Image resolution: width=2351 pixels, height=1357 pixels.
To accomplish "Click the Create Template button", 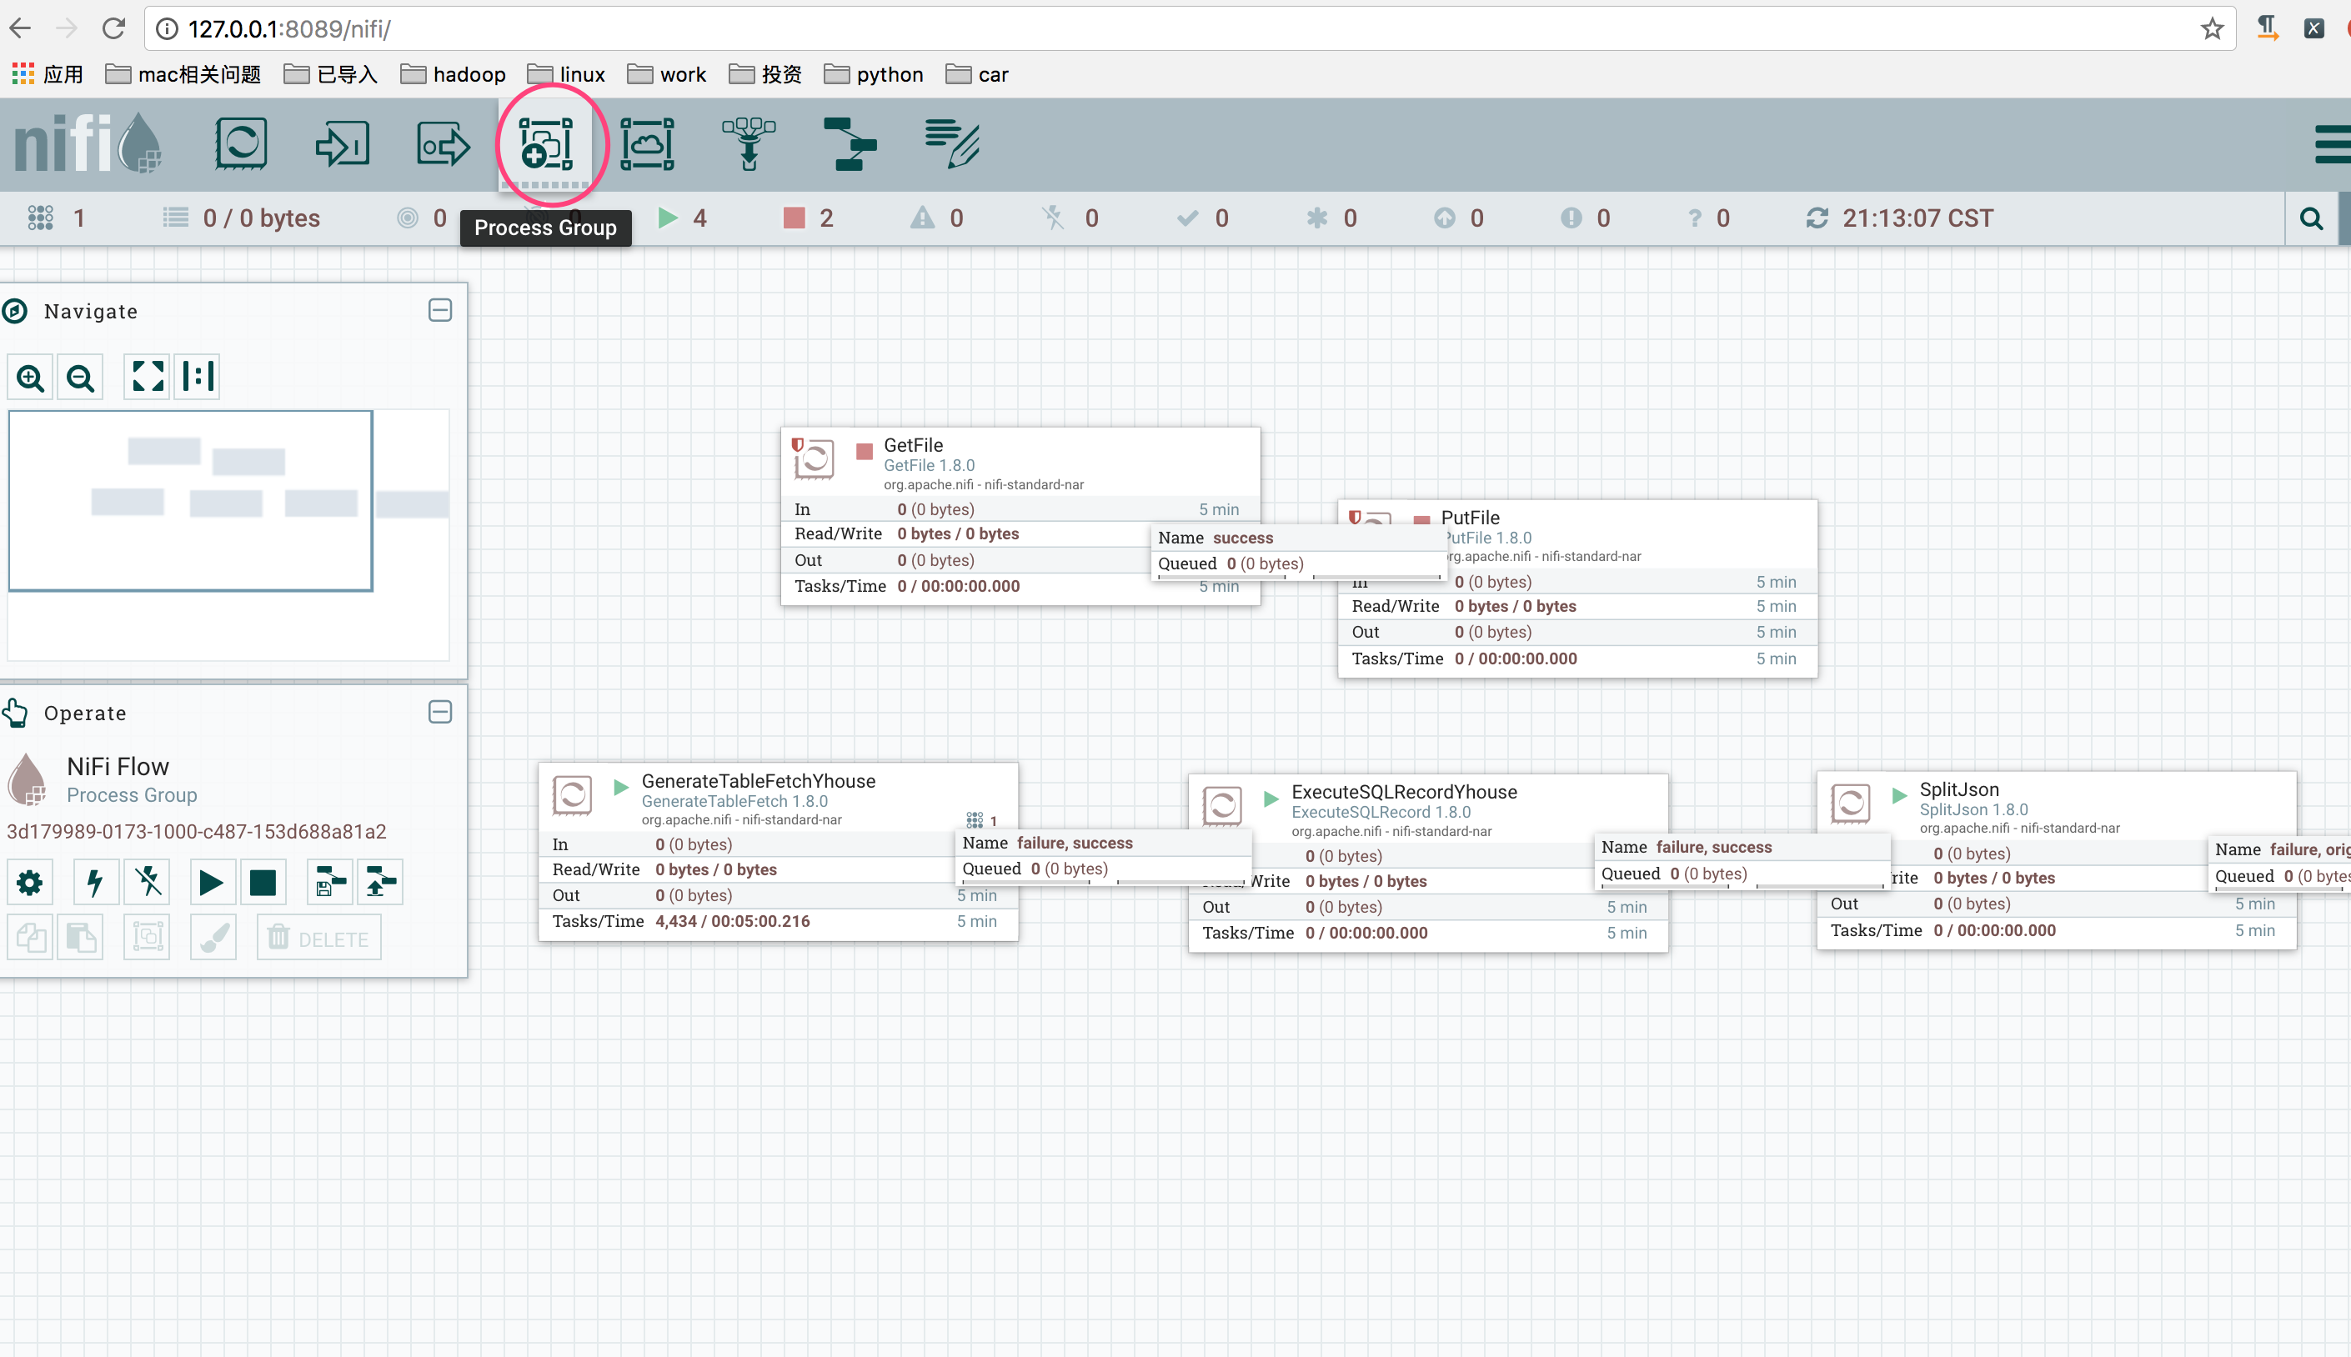I will pos(329,882).
